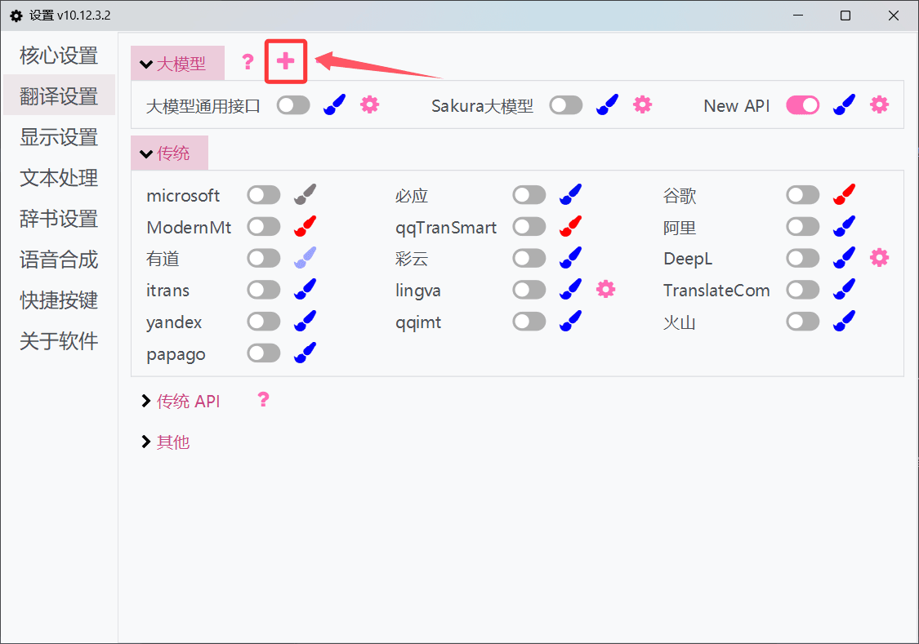Screen dimensions: 919x644
Task: Click the red paintbrush next to qqTranSmart
Action: [x=570, y=227]
